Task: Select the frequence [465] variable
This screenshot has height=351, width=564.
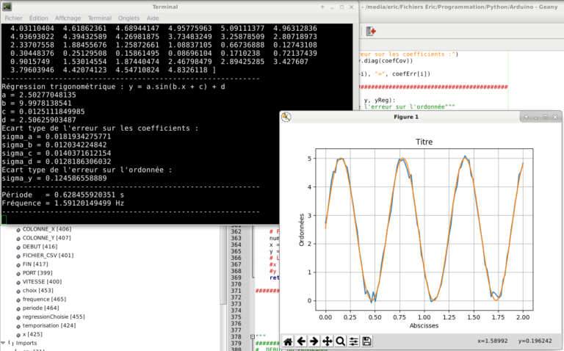Action: [44, 299]
